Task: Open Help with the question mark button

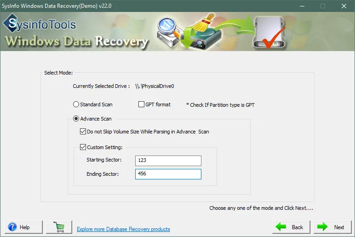Action: pos(23,227)
